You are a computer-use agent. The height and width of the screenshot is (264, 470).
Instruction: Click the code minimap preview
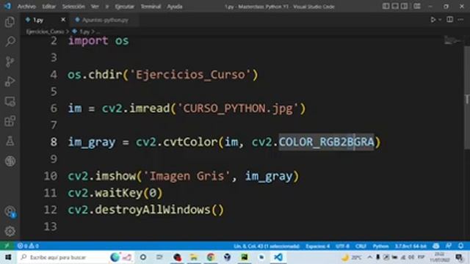(452, 40)
